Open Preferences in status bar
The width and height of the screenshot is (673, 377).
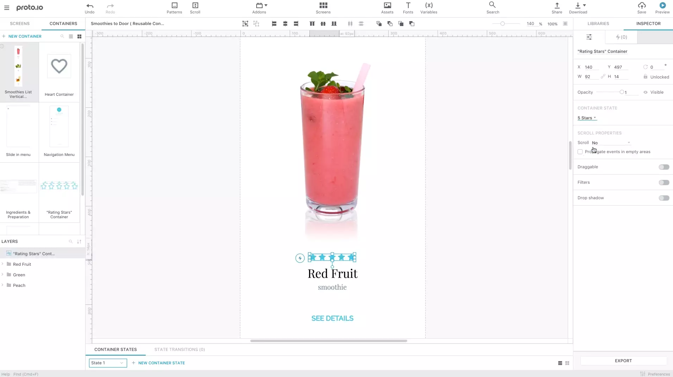(655, 374)
